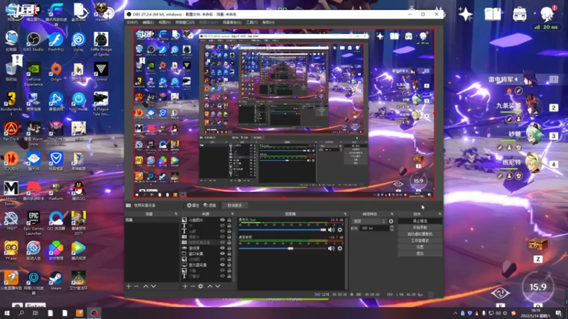Click the exit (退出) button in controls
568x319 pixels.
tap(420, 253)
